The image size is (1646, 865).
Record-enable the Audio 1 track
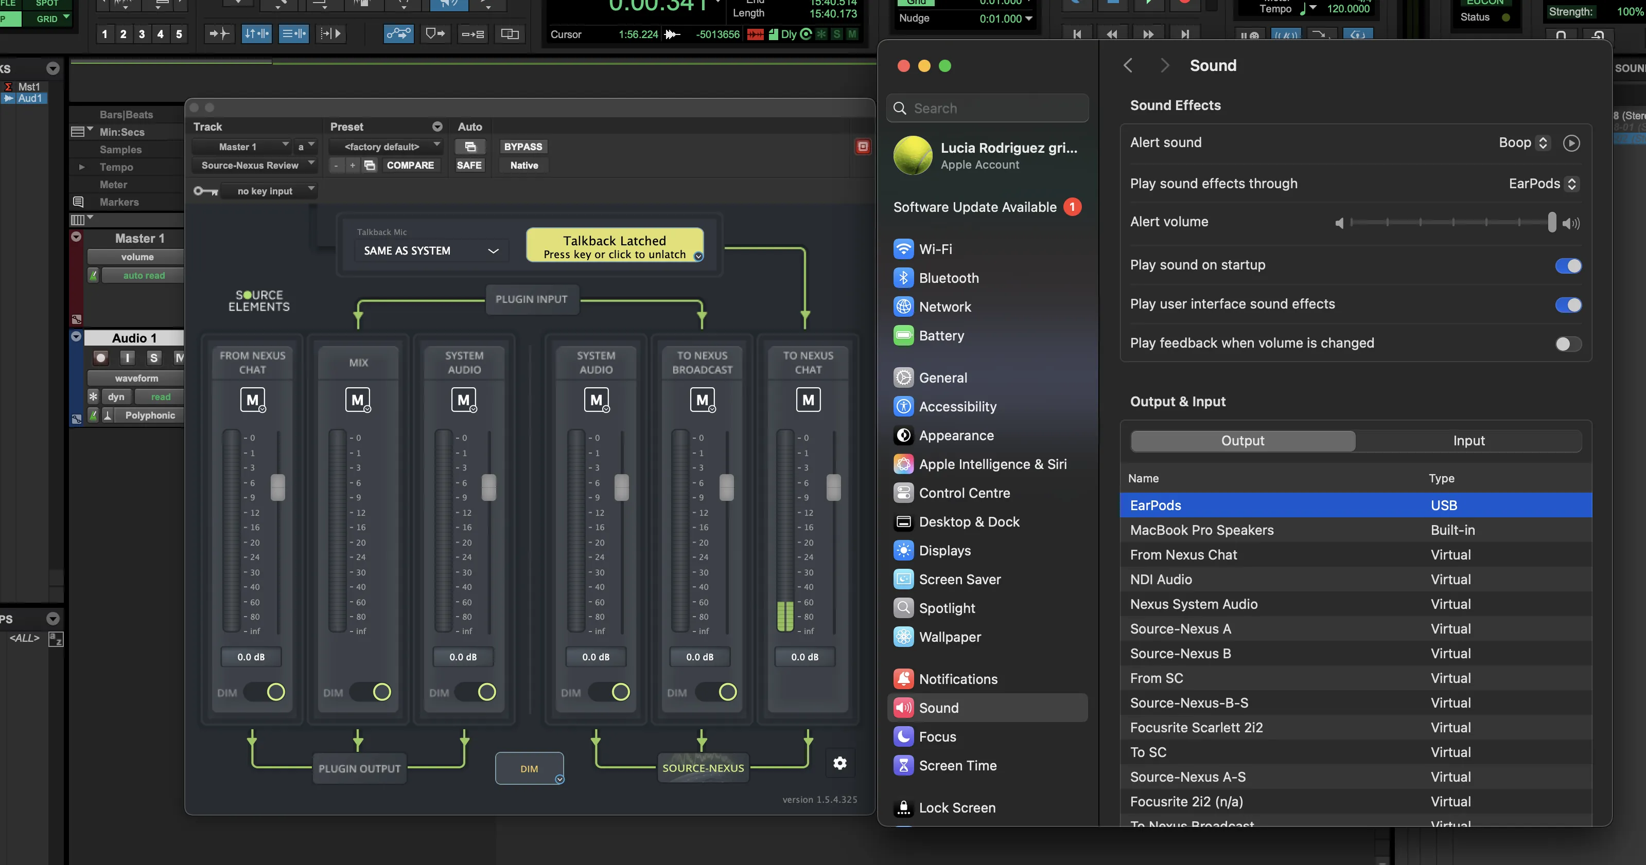(x=100, y=358)
